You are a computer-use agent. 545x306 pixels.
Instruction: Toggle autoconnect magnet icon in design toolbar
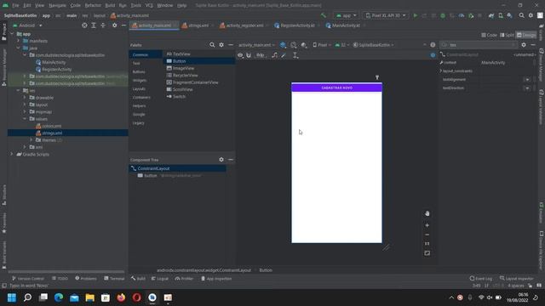(x=249, y=55)
